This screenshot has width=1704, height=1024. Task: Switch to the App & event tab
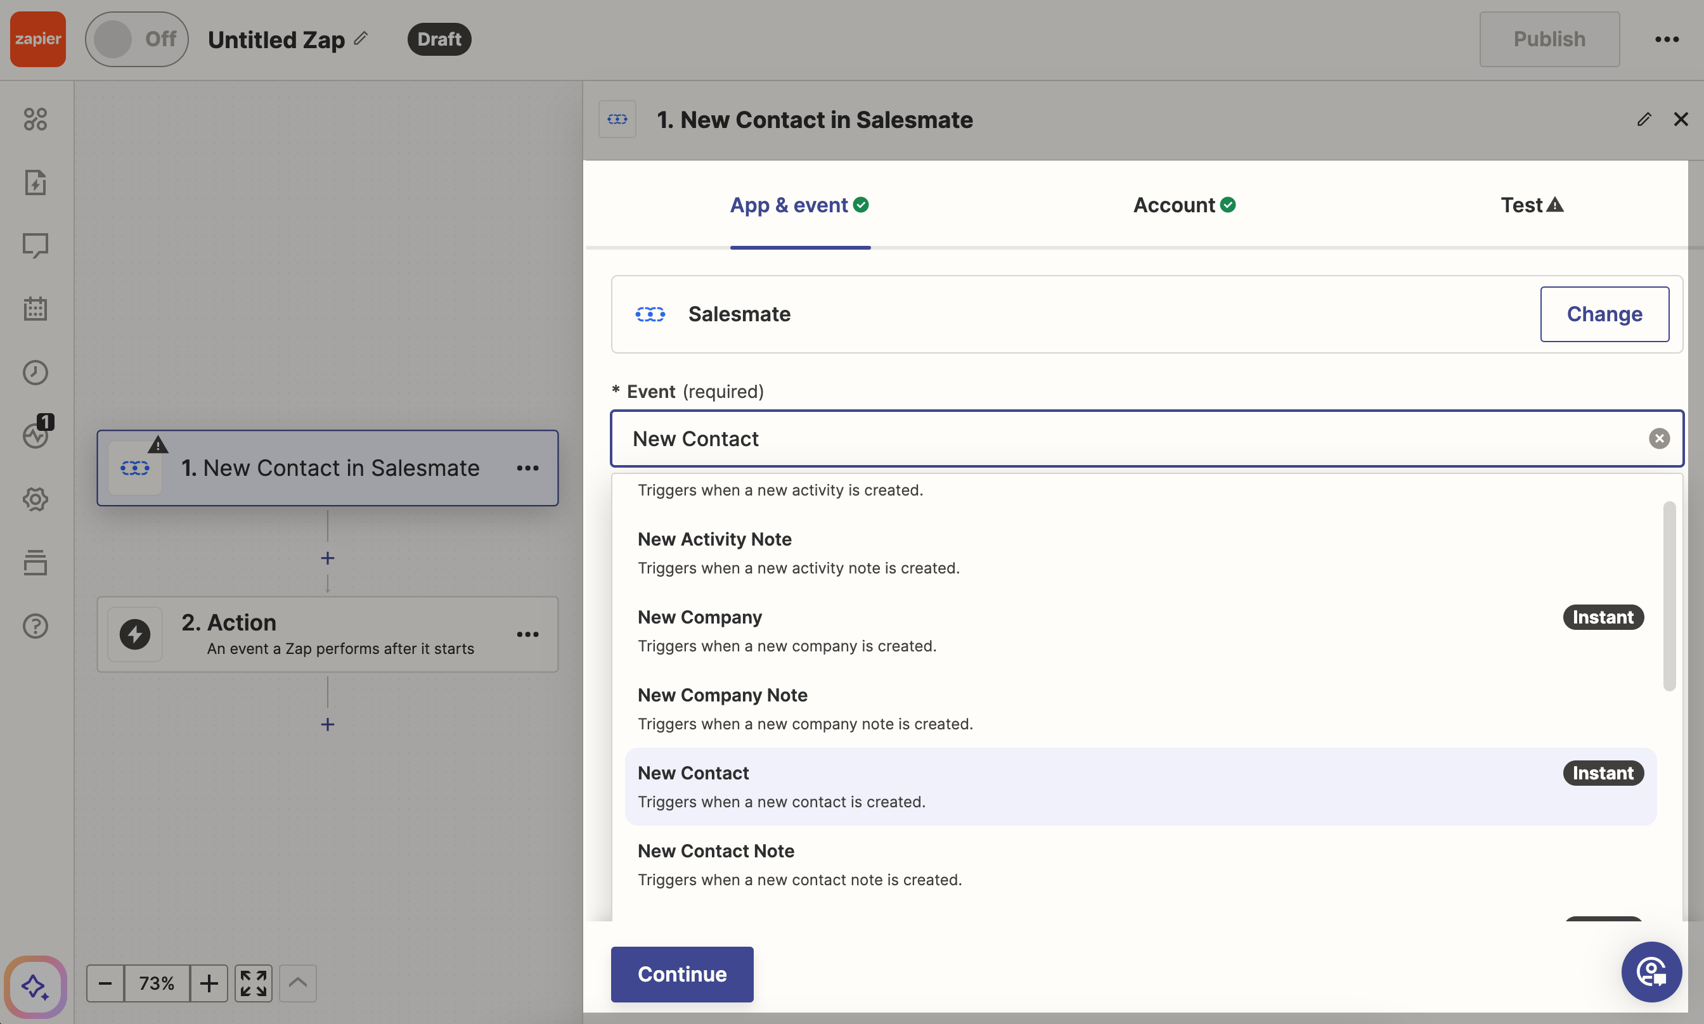point(800,205)
